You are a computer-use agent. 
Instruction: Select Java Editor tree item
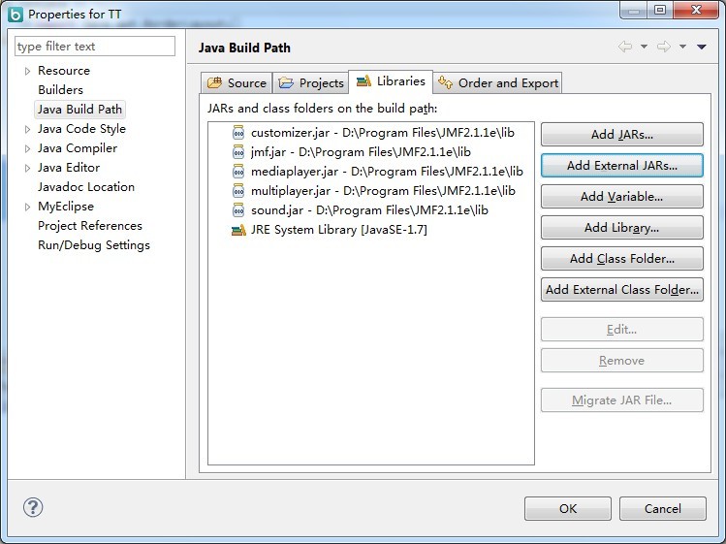pos(69,168)
